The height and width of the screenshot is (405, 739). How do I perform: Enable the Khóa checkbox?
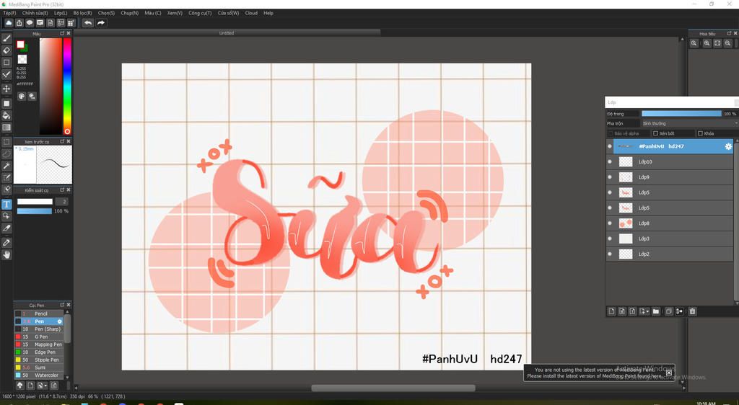(700, 133)
